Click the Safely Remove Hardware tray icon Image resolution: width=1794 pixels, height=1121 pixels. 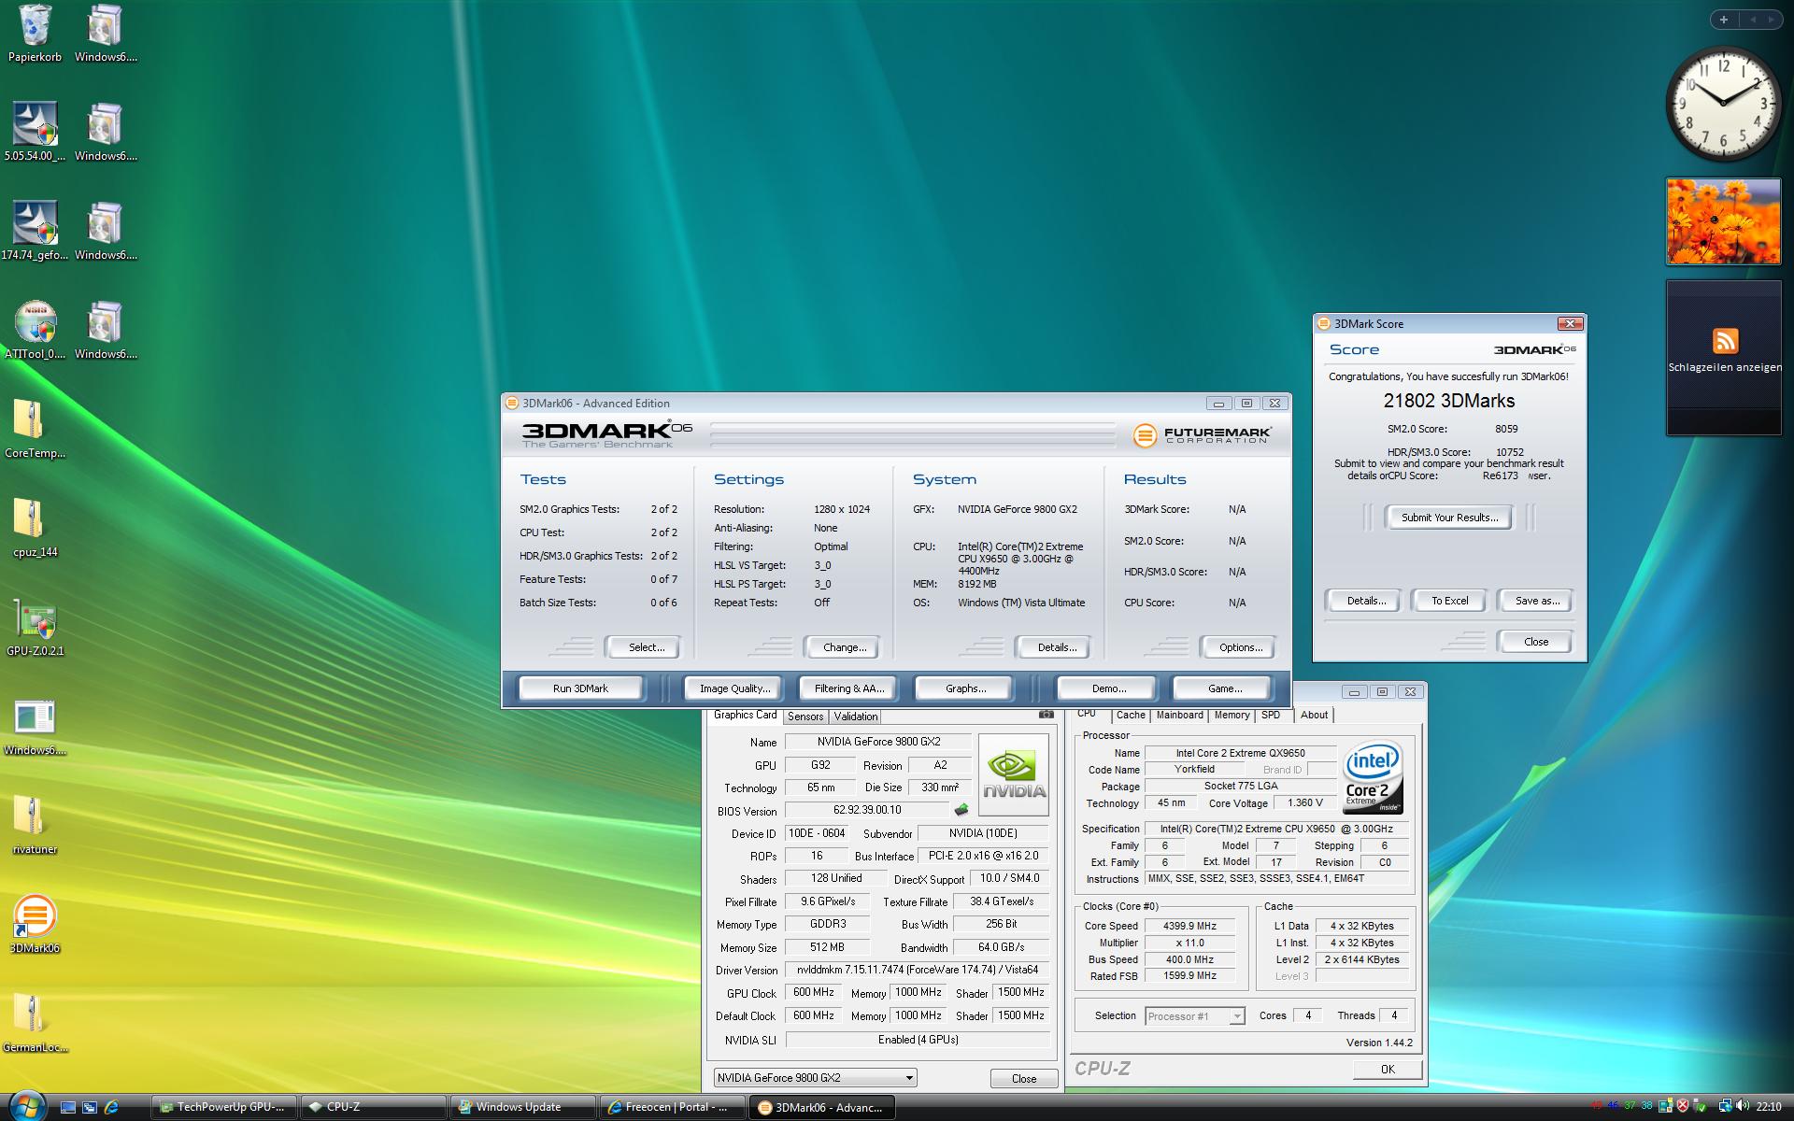(x=1701, y=1107)
